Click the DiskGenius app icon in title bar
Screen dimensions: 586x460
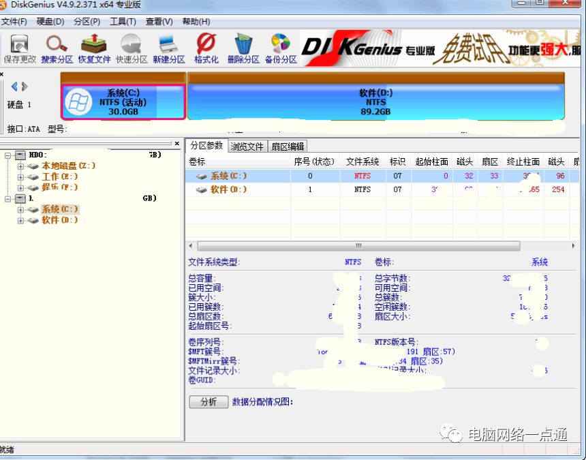click(x=3, y=5)
